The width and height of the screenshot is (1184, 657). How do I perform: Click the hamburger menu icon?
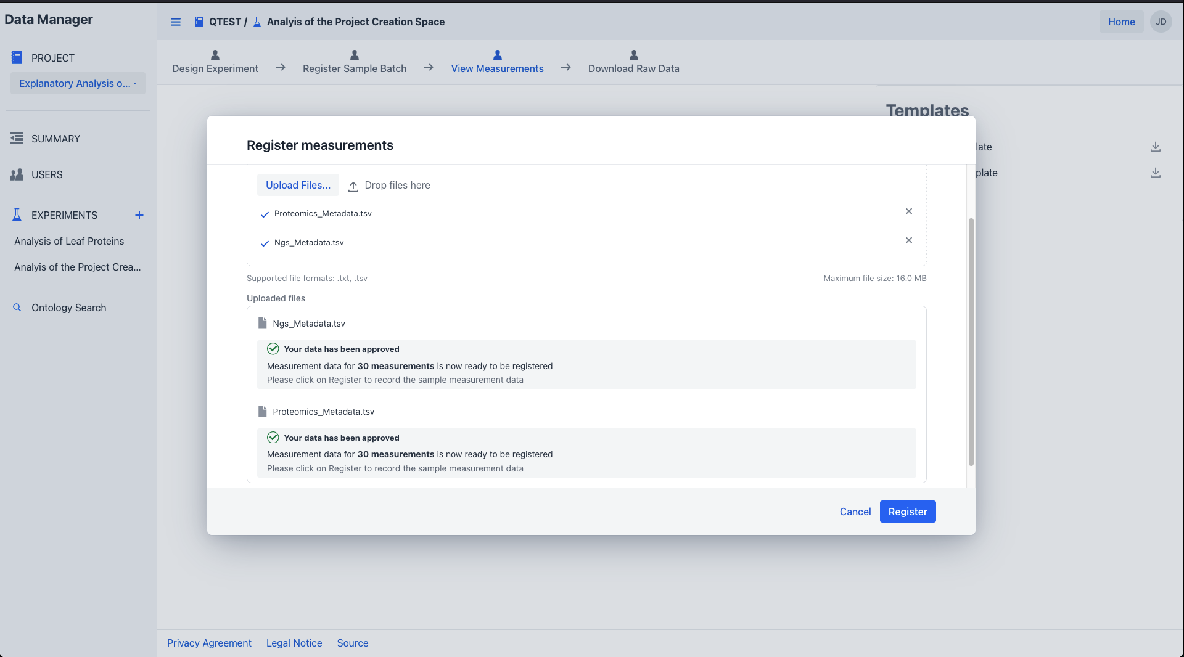176,22
